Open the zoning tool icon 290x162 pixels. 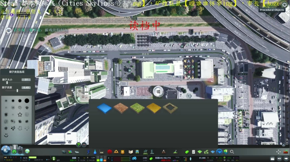click(70, 152)
